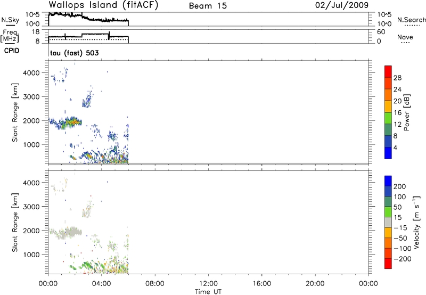Click the "Nave" legend label
The image size is (426, 295).
pos(405,37)
